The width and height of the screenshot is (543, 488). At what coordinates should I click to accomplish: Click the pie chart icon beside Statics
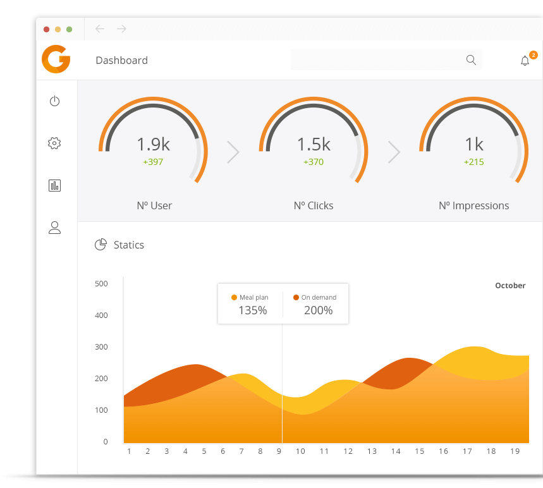coord(101,245)
